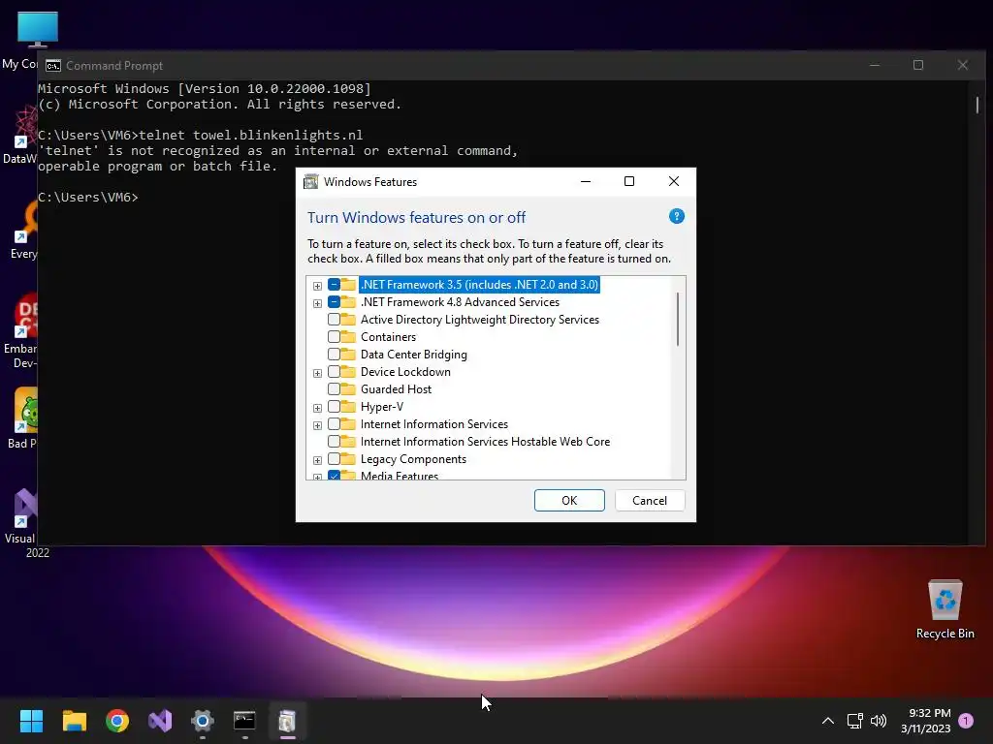Select the Hyper-V label
Viewport: 993px width, 744px height.
coord(382,407)
